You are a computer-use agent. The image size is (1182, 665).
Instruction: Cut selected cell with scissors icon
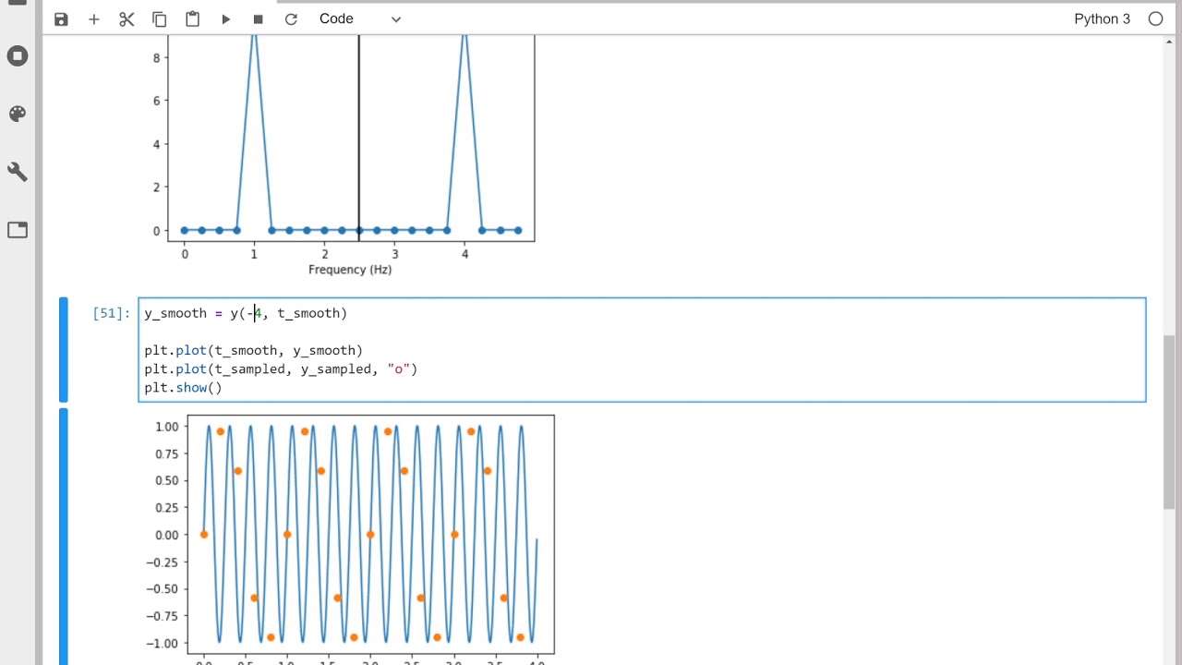127,18
